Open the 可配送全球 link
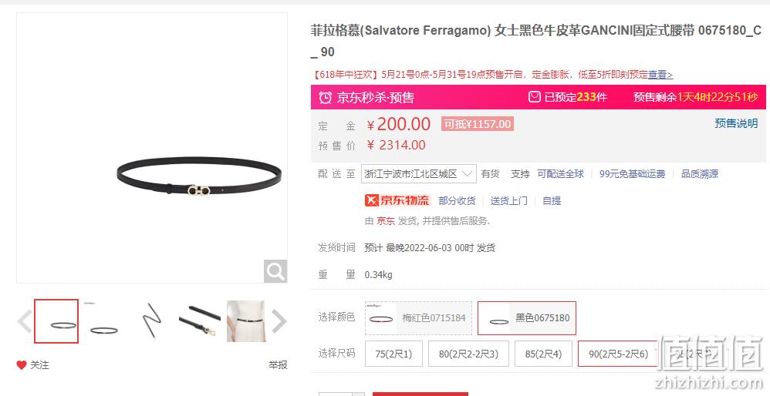Viewport: 770px width, 396px height. [560, 173]
